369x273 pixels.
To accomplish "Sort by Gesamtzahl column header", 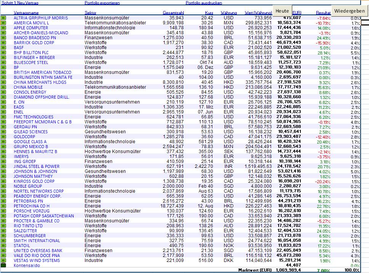I will pyautogui.click(x=173, y=13).
